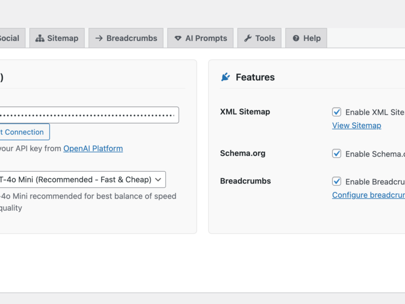Click the question mark icon on Help tab
The width and height of the screenshot is (405, 304).
[x=296, y=39]
